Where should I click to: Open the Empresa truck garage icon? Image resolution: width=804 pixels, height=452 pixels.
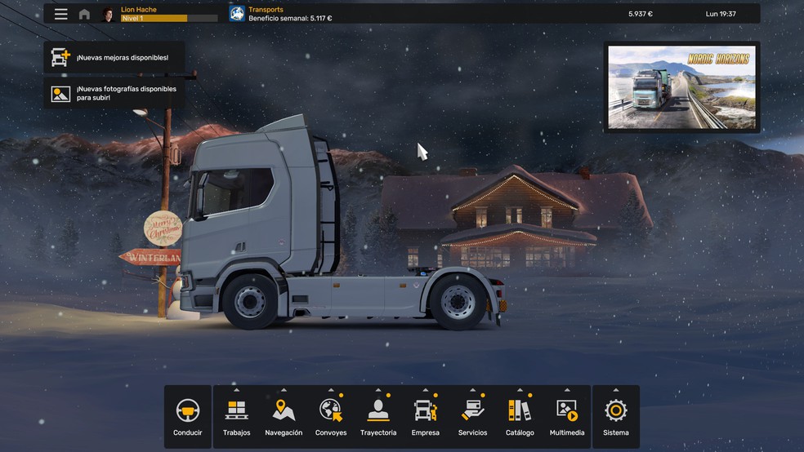[425, 410]
